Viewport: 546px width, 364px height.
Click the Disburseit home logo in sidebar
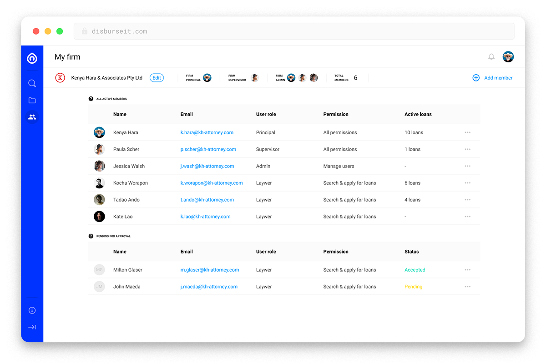point(32,58)
